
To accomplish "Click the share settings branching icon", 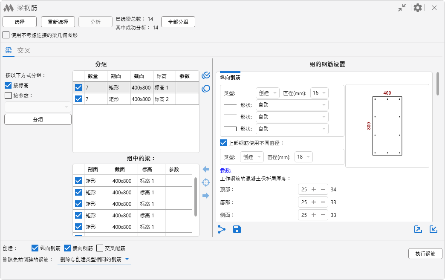I will pyautogui.click(x=222, y=230).
